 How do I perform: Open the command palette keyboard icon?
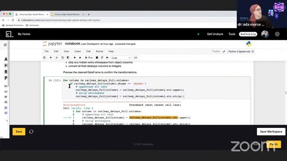pyautogui.click(x=135, y=58)
